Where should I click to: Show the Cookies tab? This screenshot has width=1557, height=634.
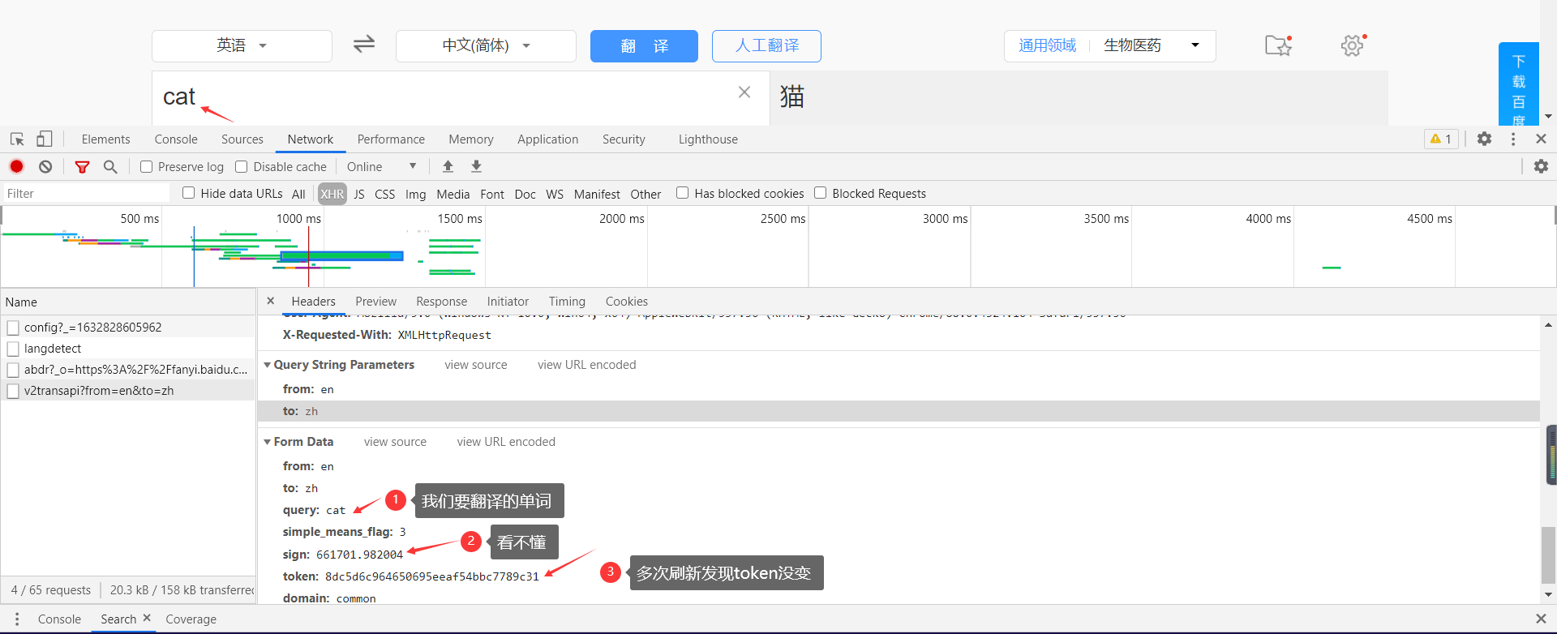point(626,302)
